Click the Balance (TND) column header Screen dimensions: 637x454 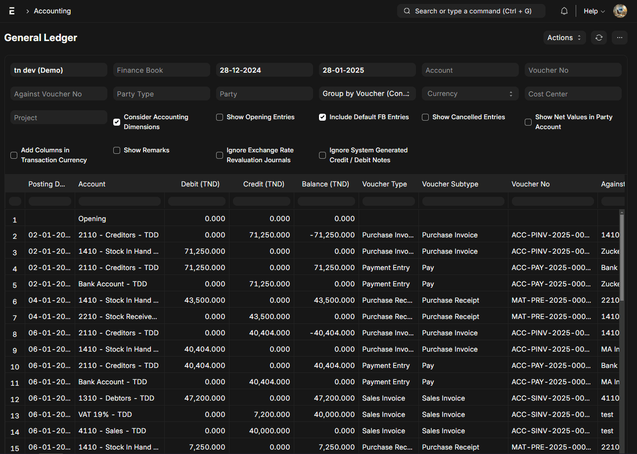click(x=326, y=184)
